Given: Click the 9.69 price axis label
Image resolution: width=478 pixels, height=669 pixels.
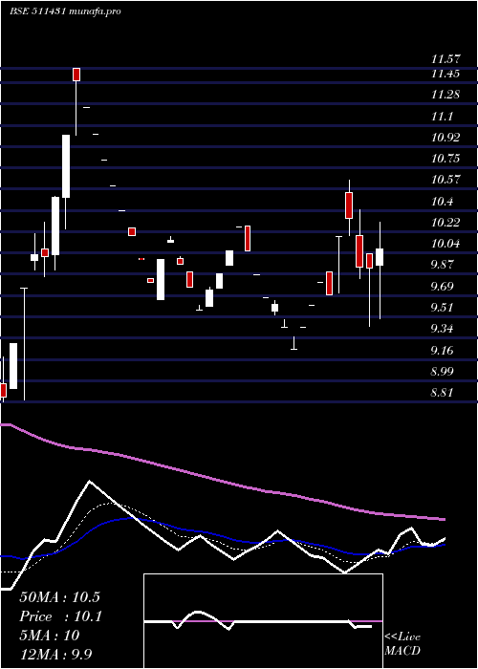Looking at the screenshot, I should point(442,286).
